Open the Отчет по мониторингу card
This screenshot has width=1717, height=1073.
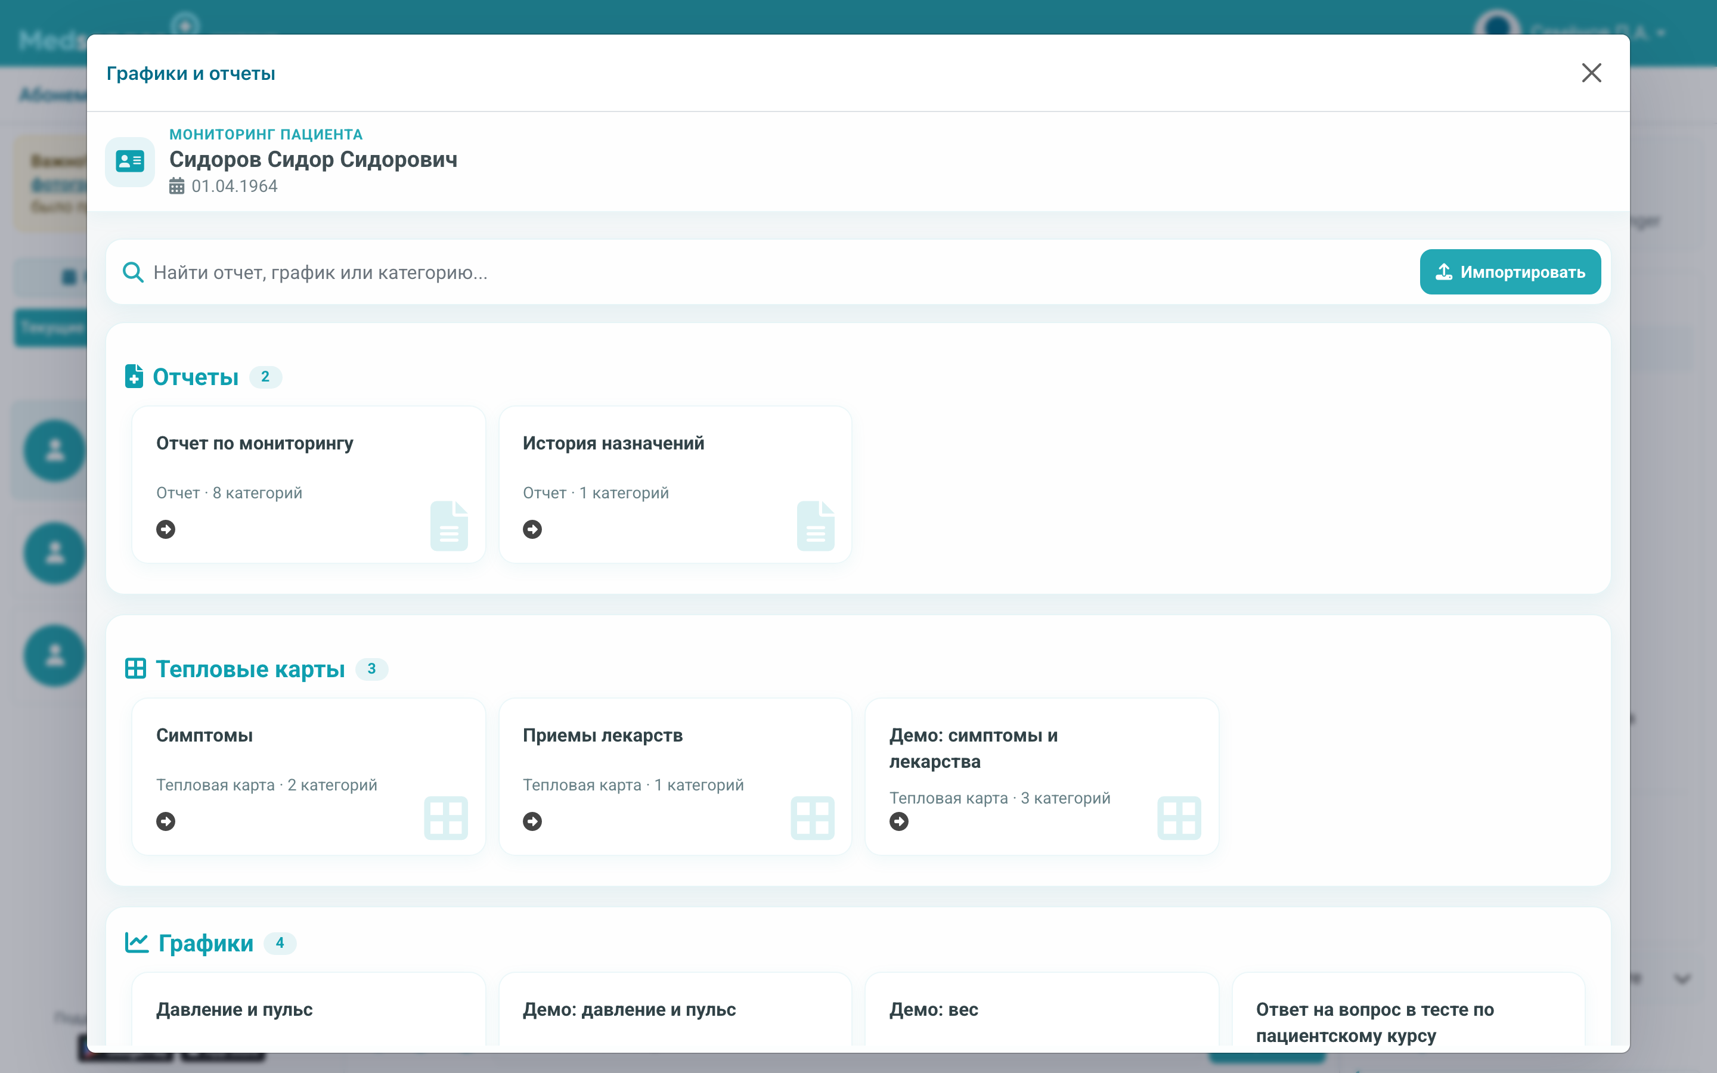tap(309, 485)
